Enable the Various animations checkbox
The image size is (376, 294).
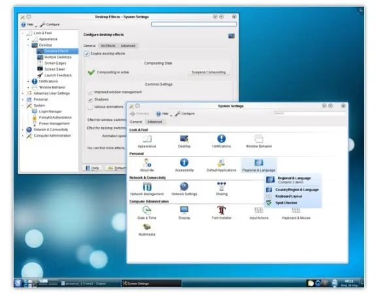point(90,107)
